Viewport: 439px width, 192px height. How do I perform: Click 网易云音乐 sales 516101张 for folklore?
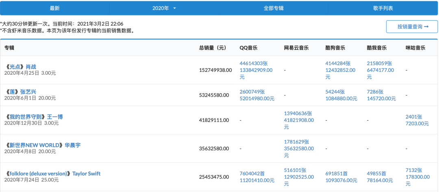[x=295, y=170]
